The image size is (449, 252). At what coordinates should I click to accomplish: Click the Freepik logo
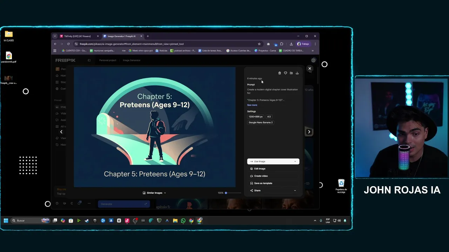point(65,60)
